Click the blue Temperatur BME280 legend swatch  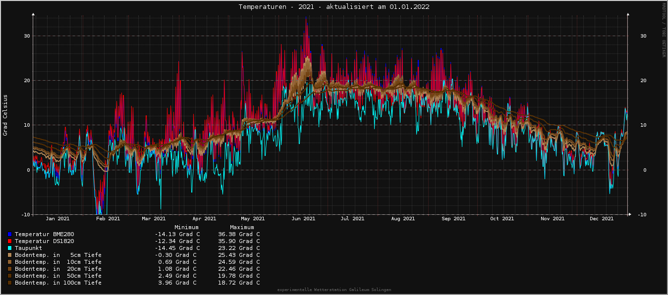tap(10, 234)
